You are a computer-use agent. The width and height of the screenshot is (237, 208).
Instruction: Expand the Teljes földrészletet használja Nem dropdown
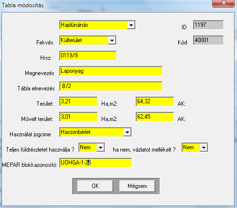point(100,147)
